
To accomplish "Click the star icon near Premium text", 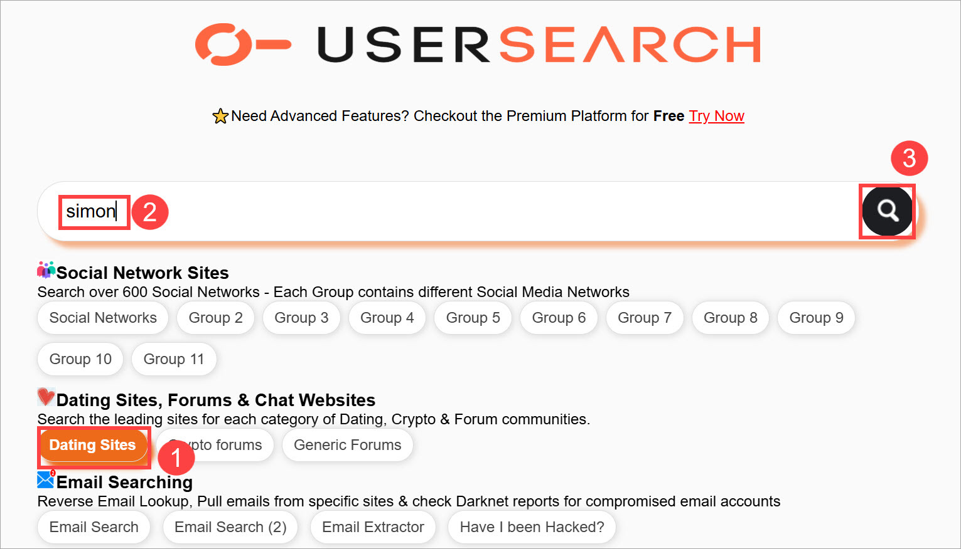I will tap(220, 115).
